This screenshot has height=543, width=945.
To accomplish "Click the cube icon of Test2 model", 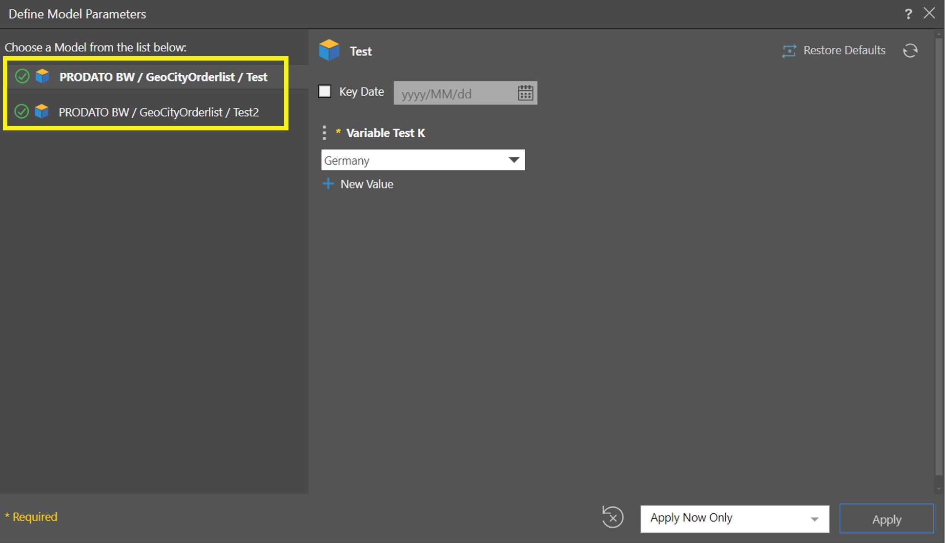I will (x=42, y=112).
